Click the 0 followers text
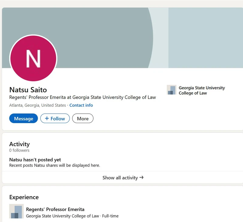 19,150
